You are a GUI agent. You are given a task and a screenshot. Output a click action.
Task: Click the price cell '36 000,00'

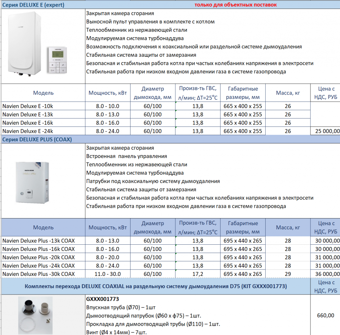coord(325,274)
